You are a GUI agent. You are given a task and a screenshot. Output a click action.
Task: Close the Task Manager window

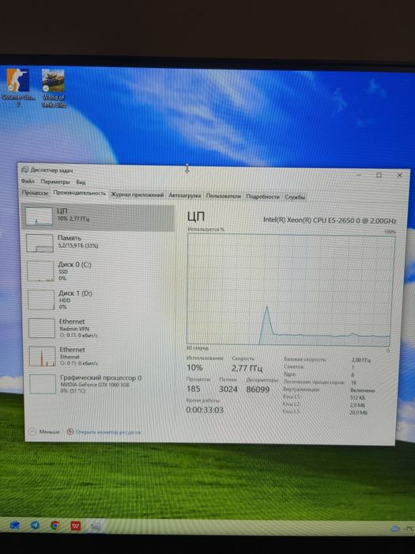pos(399,175)
